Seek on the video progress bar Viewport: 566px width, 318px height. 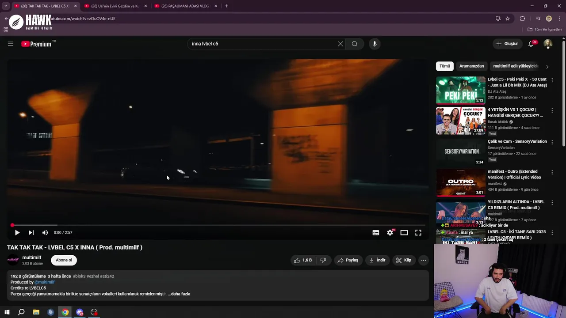click(218, 225)
